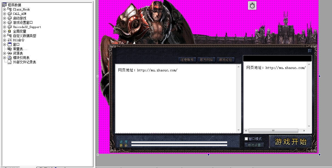Viewport: 332px width, 168px height.
Task: Select the 资源表 tree label
Action: 18,53
